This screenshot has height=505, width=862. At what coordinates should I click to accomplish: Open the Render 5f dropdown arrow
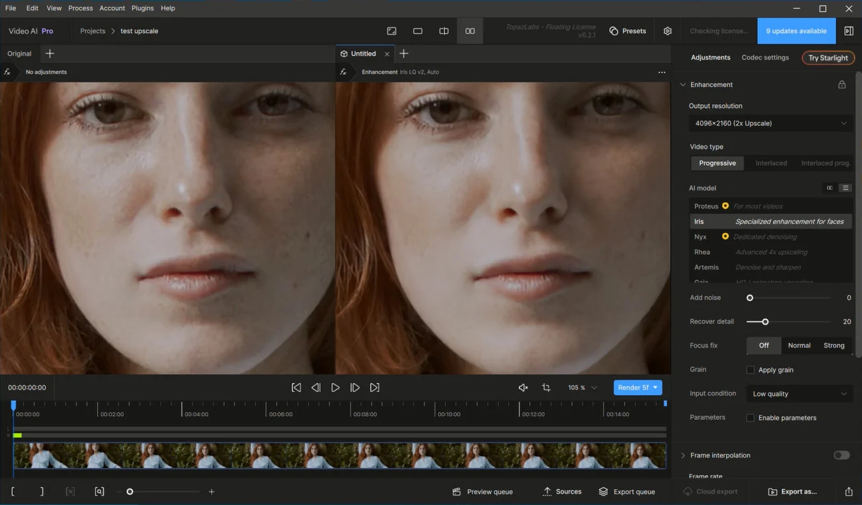(x=656, y=388)
